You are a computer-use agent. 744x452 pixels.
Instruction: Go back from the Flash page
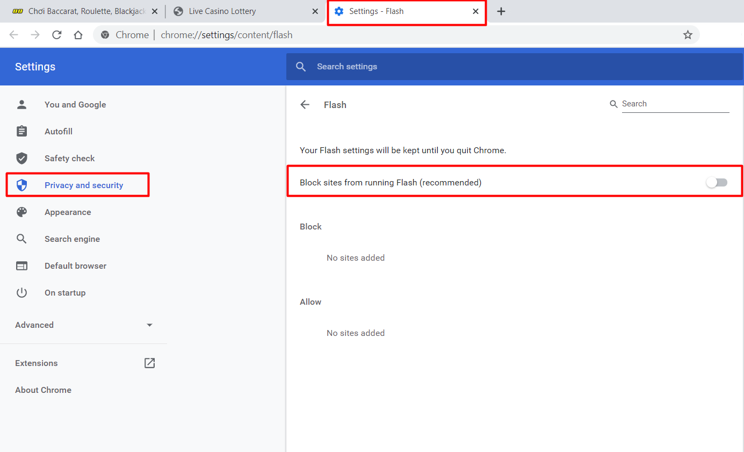pyautogui.click(x=305, y=105)
